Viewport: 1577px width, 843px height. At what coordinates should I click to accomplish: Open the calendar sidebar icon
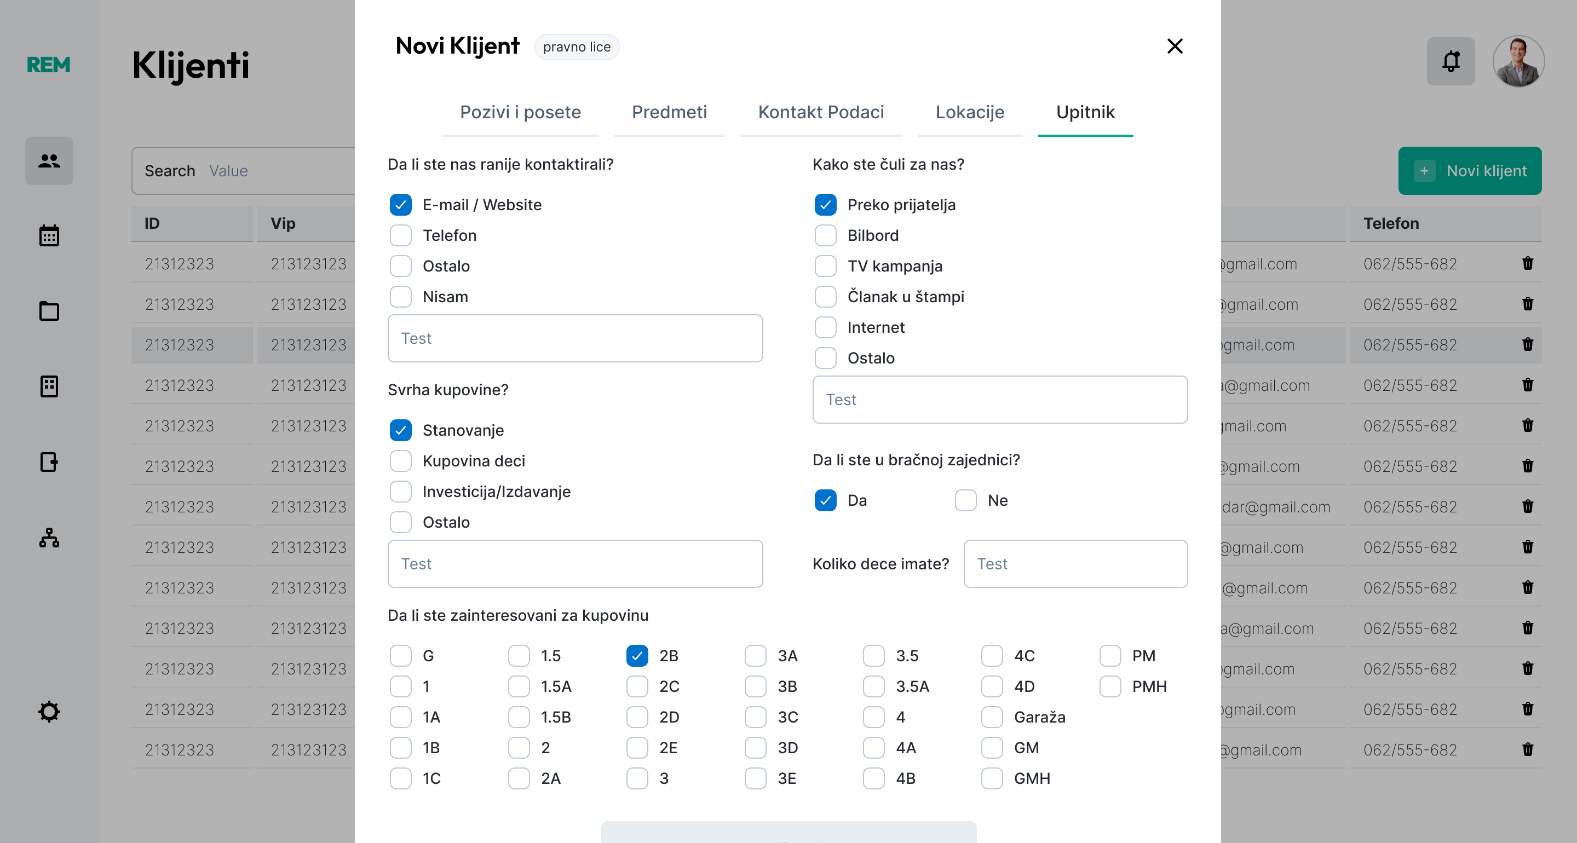(x=49, y=236)
